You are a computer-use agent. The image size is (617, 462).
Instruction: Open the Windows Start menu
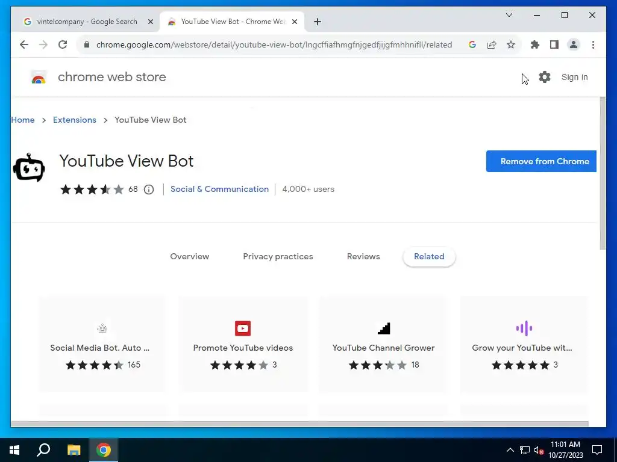[14, 450]
